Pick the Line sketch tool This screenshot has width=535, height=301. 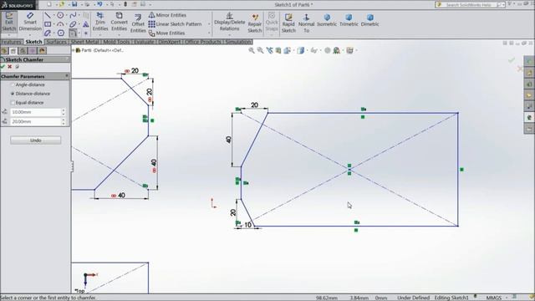48,15
